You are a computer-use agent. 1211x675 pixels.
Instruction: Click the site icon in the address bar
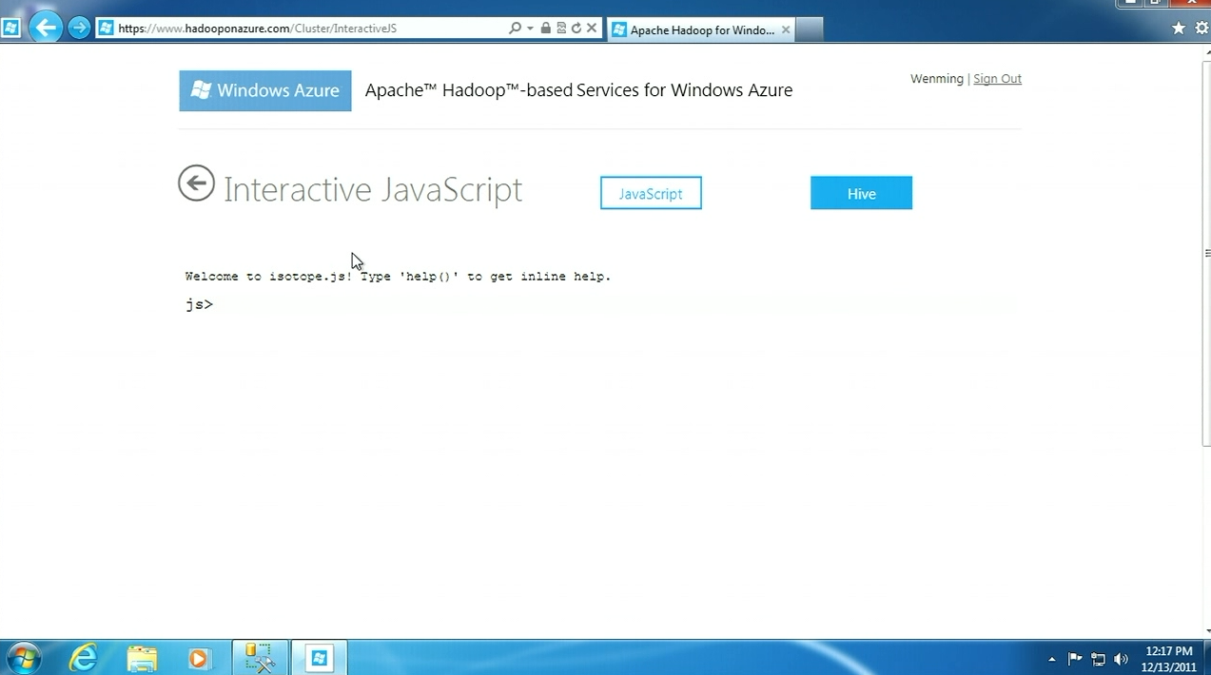106,29
